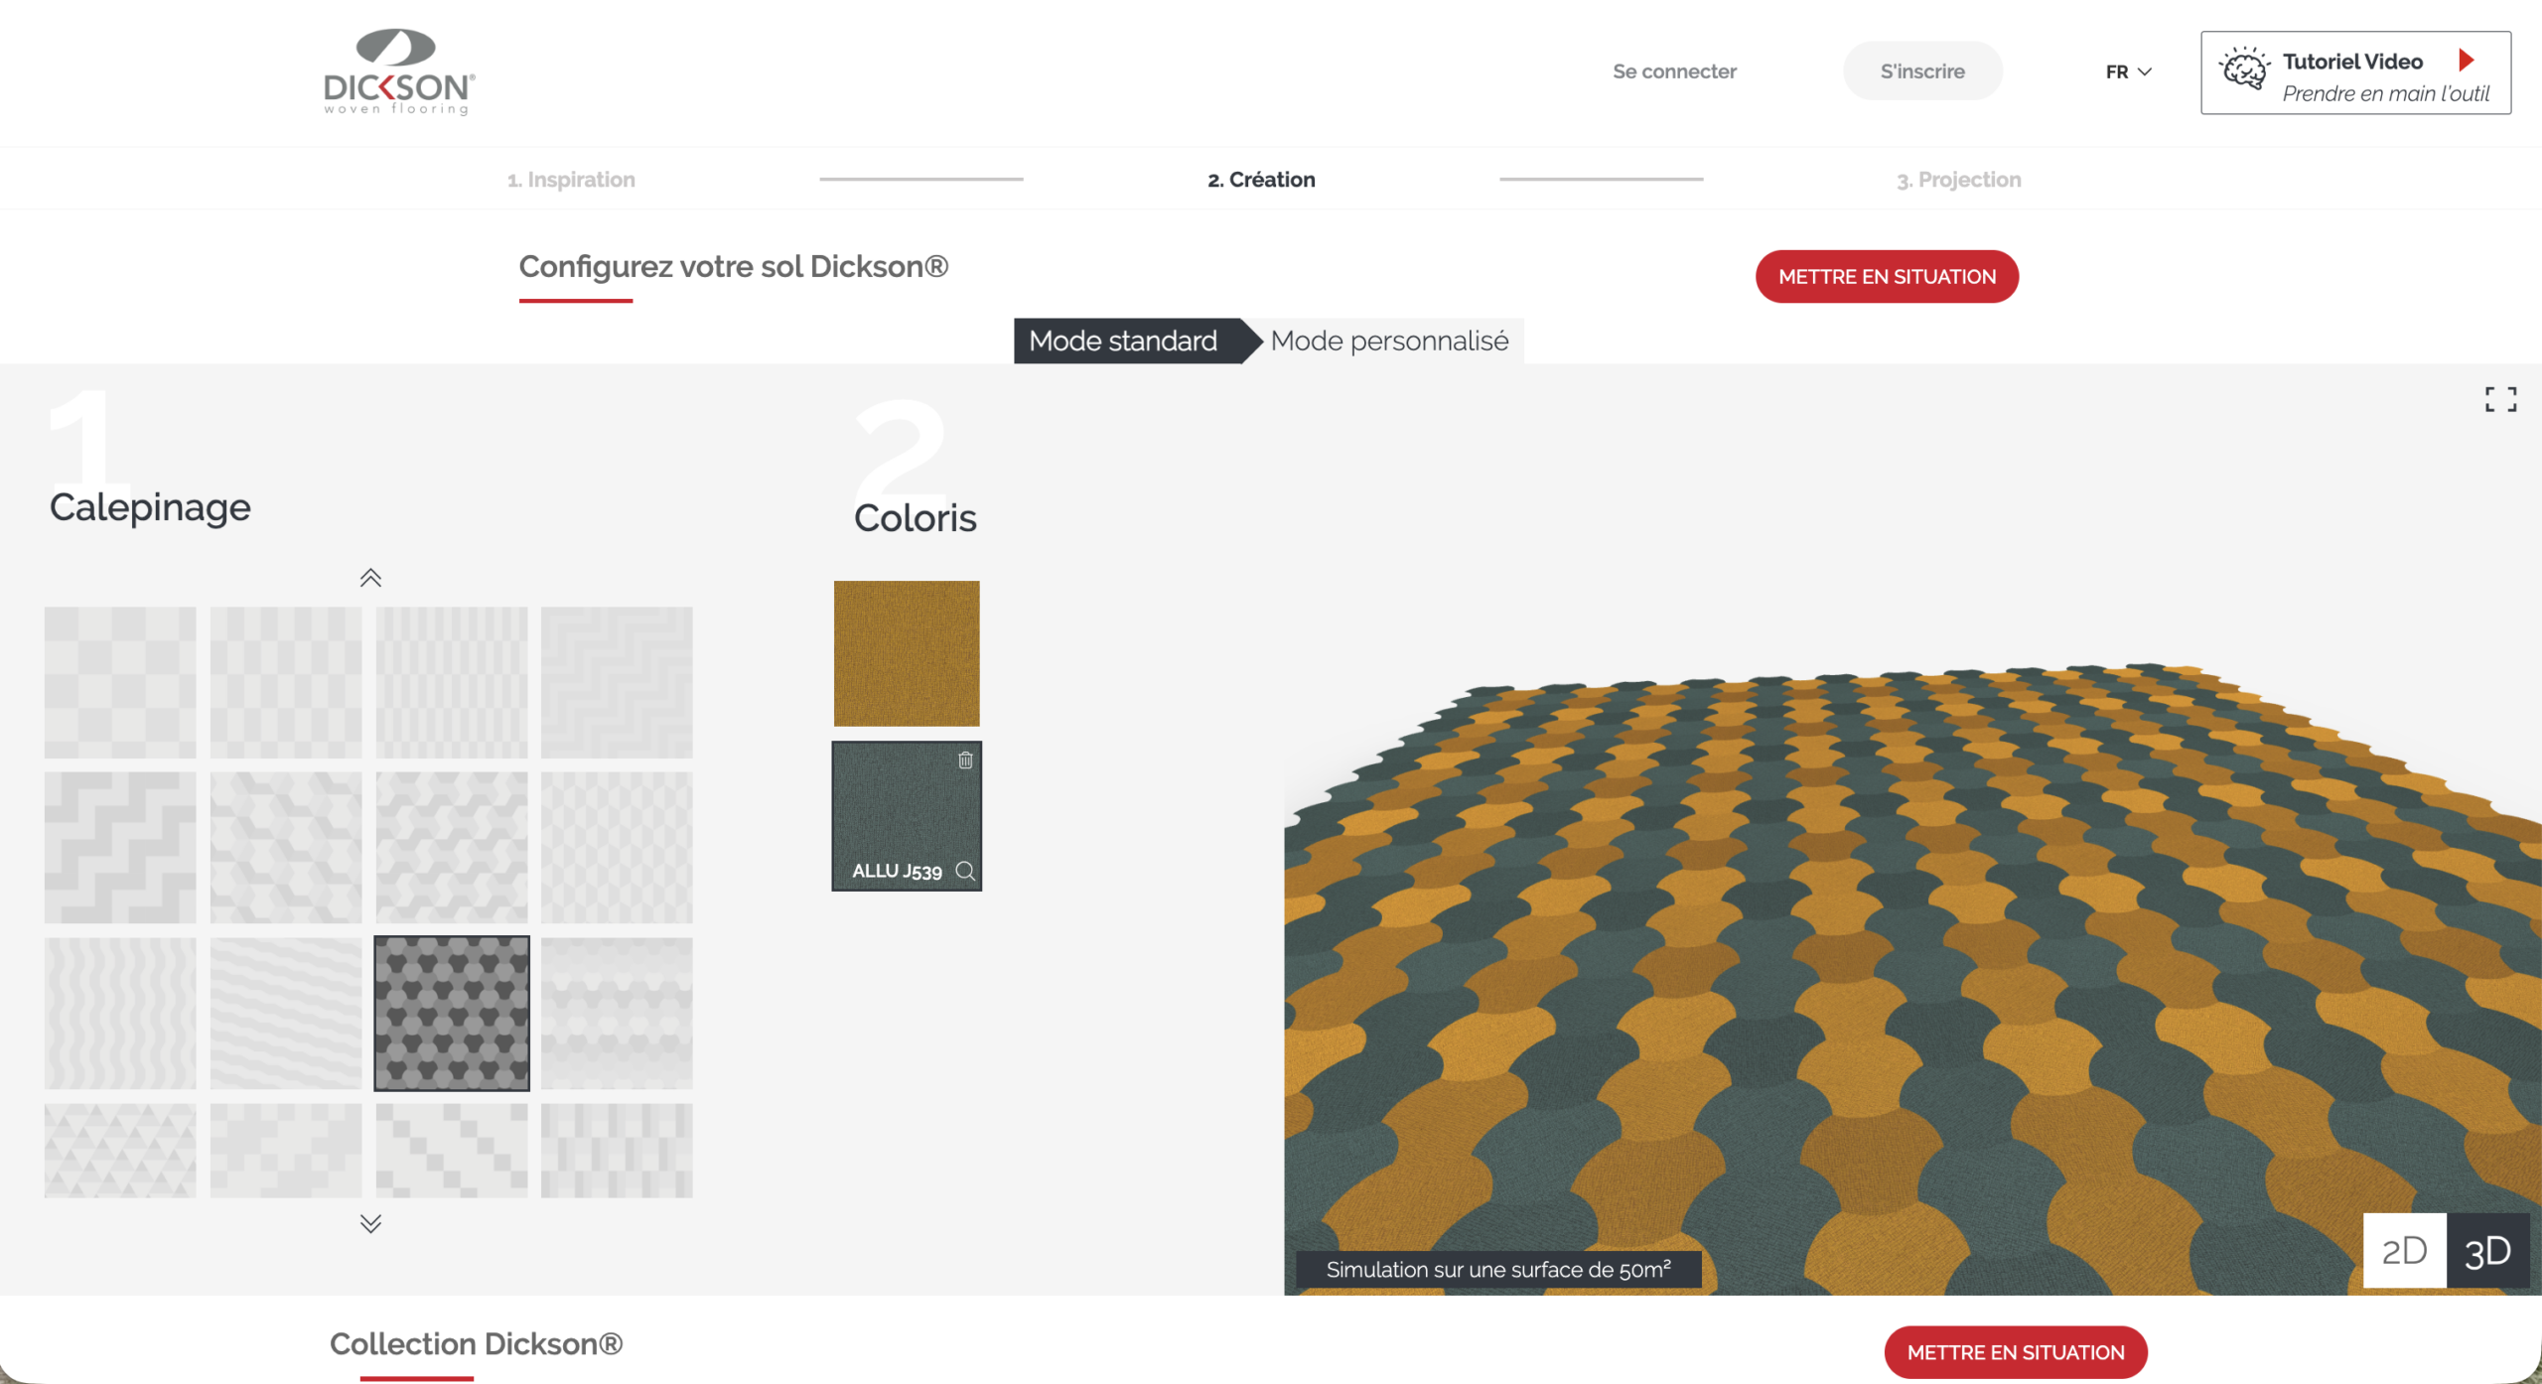Switch preview to 3D view
The width and height of the screenshot is (2542, 1384).
[x=2487, y=1250]
